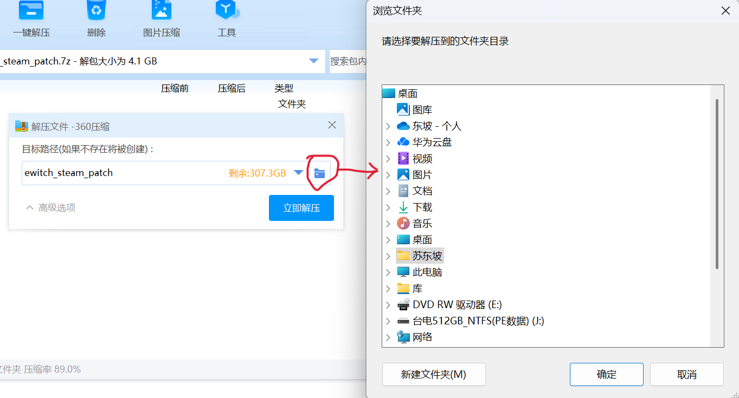Image resolution: width=739 pixels, height=398 pixels.
Task: Open archive path dropdown in address bar
Action: (x=313, y=61)
